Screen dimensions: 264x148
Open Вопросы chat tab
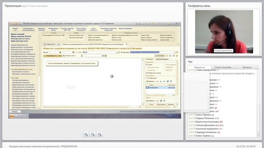pyautogui.click(x=247, y=67)
